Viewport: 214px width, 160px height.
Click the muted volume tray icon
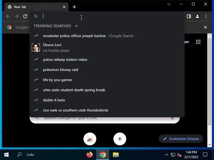click(179, 155)
